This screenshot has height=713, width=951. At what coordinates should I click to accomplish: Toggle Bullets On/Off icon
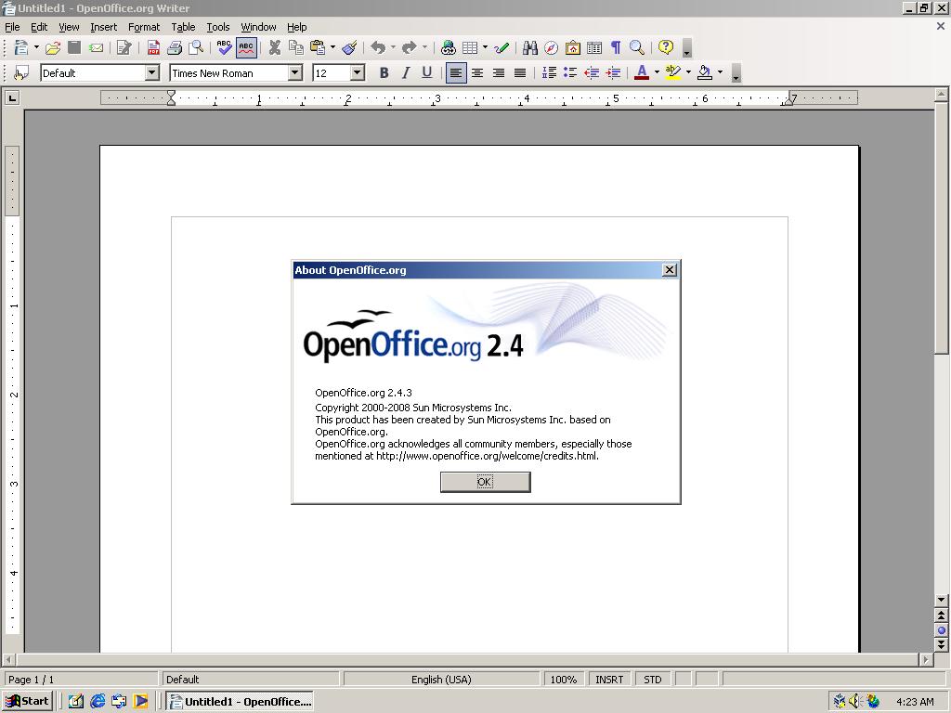click(570, 73)
